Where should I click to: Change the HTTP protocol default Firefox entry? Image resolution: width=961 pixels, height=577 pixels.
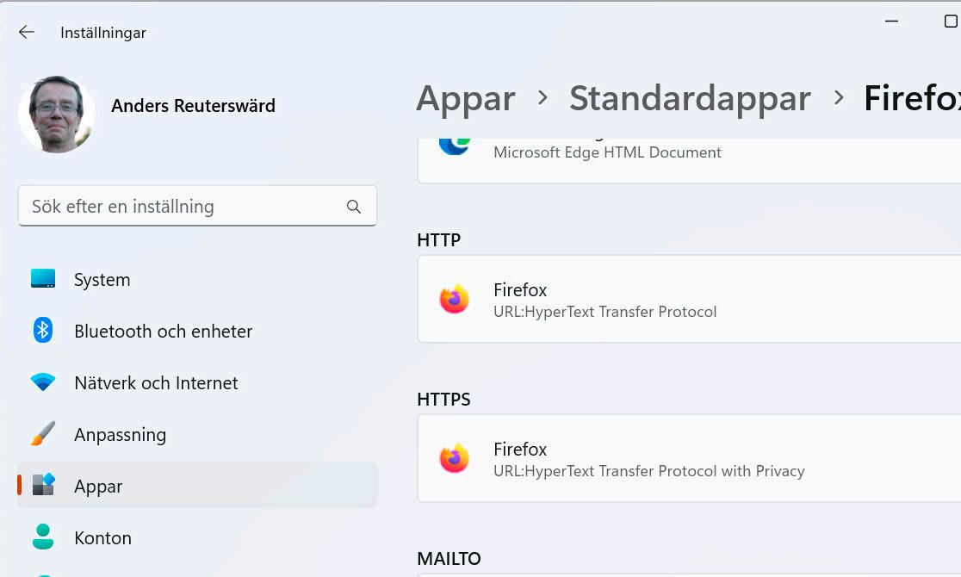pyautogui.click(x=689, y=300)
